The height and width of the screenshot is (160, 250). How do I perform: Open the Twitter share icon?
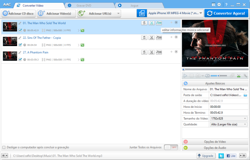click(221, 156)
